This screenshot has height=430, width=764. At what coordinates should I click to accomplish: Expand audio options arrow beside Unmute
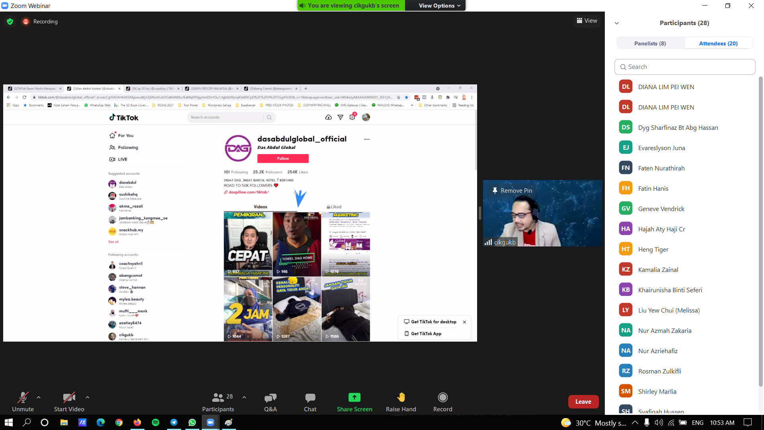39,397
